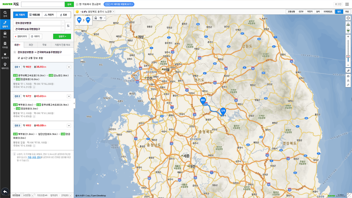Toggle CCTV map overlay
The width and height of the screenshot is (352, 198).
[x=301, y=12]
